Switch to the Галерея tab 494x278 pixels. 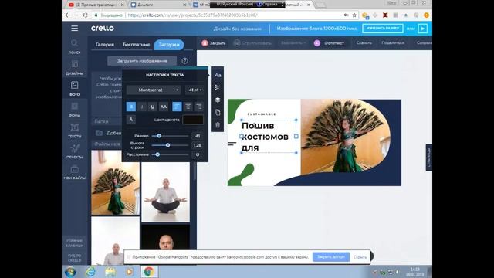pyautogui.click(x=105, y=45)
